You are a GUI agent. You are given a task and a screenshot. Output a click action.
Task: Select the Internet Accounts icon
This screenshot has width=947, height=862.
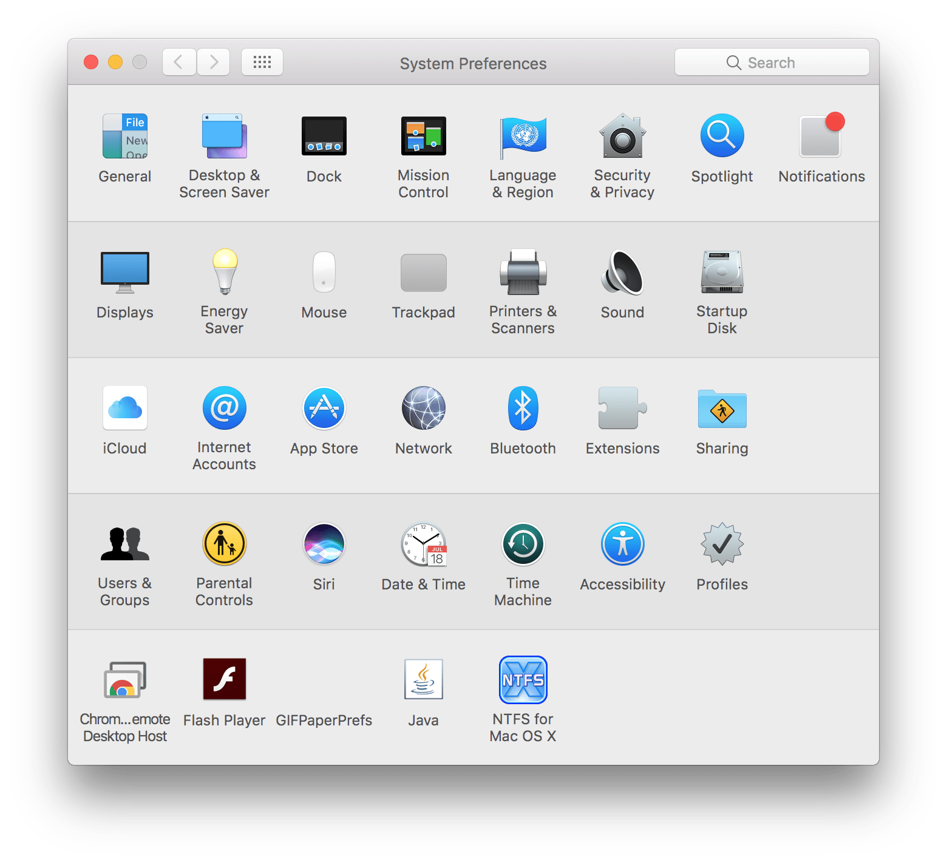224,408
